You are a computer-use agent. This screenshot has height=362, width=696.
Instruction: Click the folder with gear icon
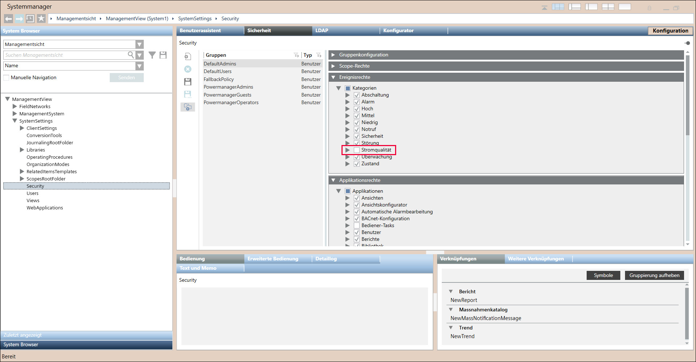click(x=188, y=107)
